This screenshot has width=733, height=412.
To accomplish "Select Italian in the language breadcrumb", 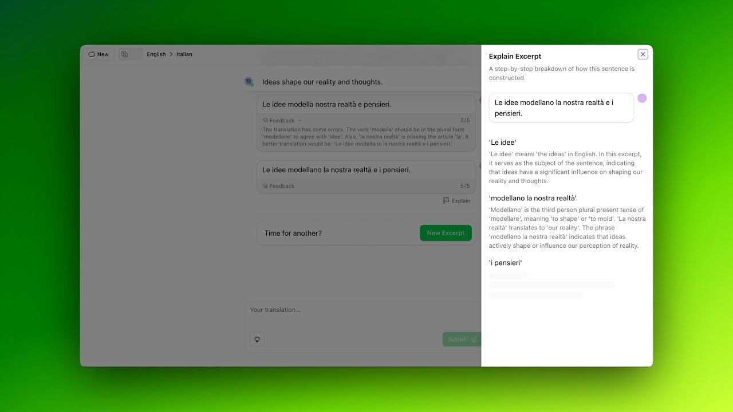I will 184,54.
